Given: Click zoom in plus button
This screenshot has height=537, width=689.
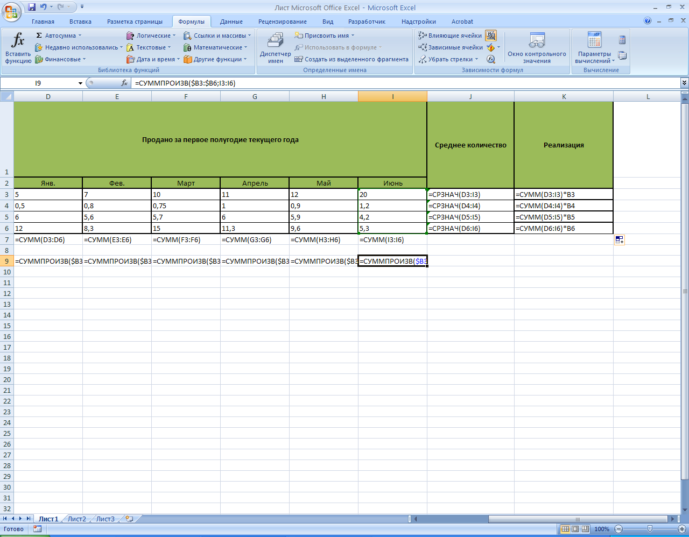Looking at the screenshot, I should 682,529.
